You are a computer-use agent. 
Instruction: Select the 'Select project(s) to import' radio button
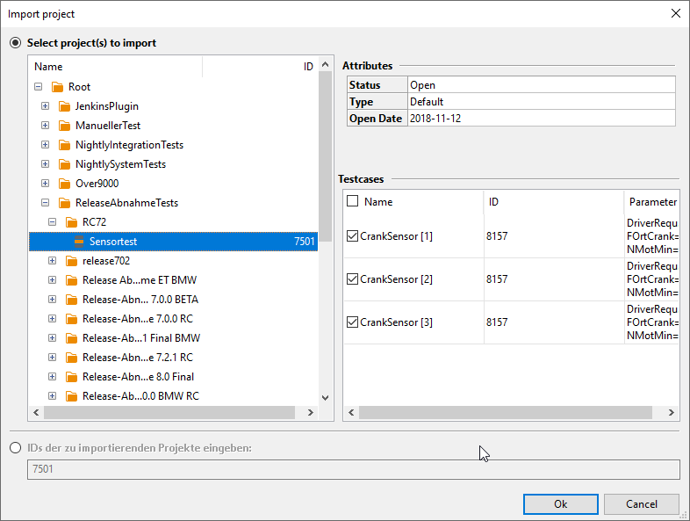[x=16, y=43]
